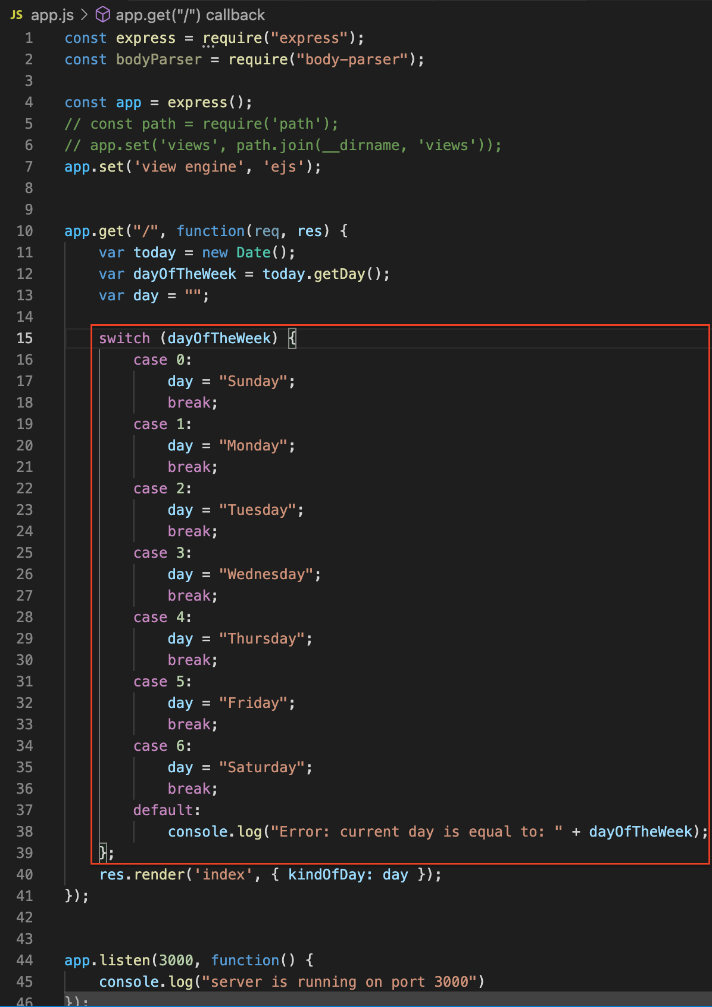
Task: Click the "server is running on port 3000" string
Action: point(339,982)
